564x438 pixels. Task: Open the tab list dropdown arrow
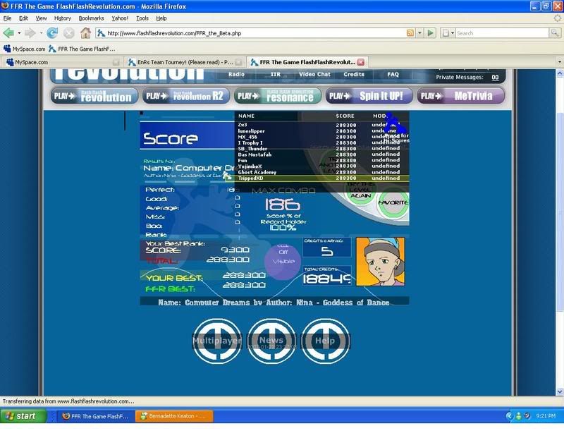[x=559, y=62]
